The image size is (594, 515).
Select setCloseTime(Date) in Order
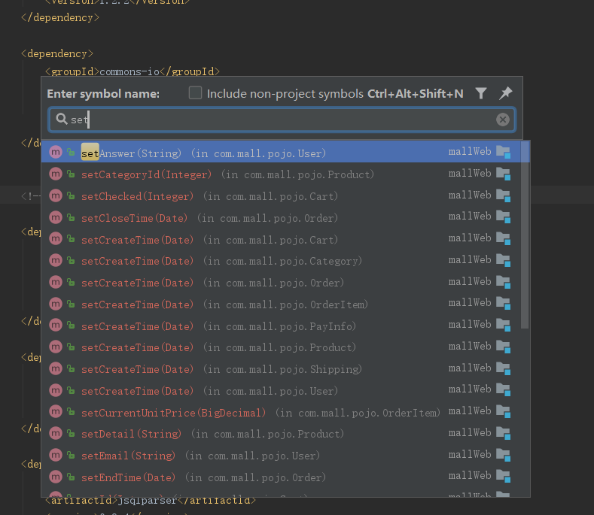[281, 217]
